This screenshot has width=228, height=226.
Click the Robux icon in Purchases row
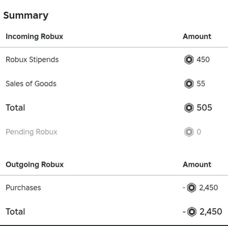click(191, 188)
